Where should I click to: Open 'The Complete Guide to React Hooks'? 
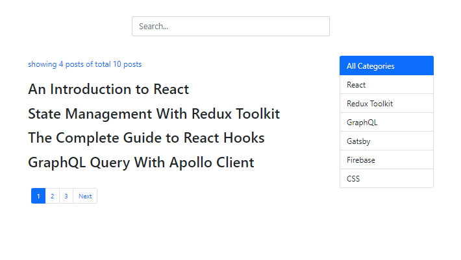pyautogui.click(x=146, y=138)
